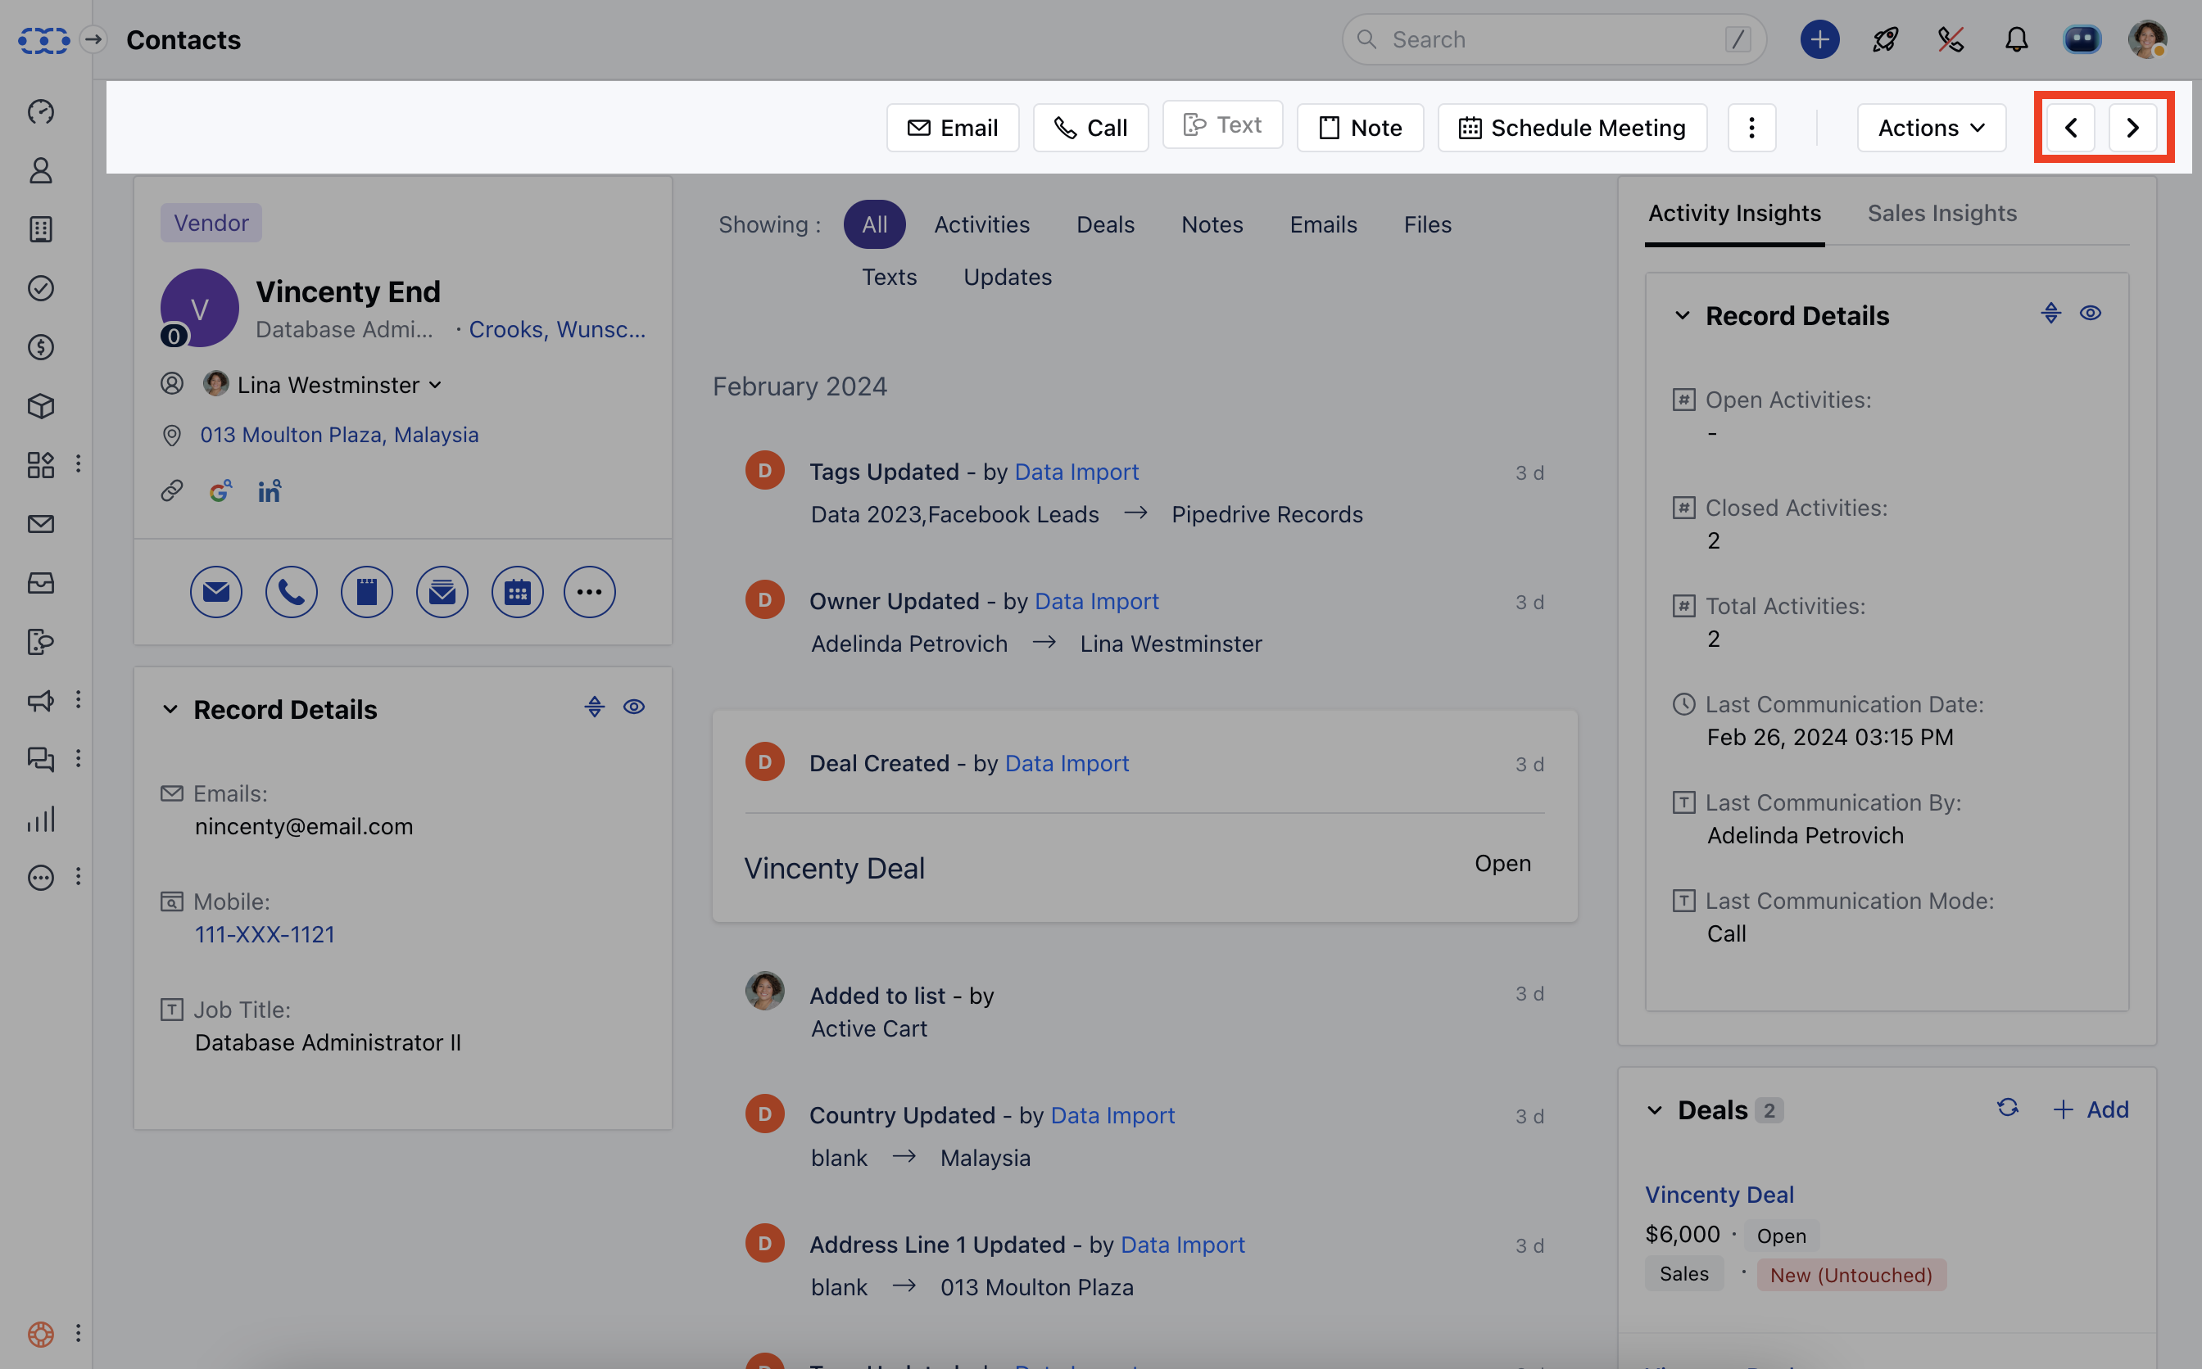Screen dimensions: 2202x1369
Task: Switch to Sales Insights tab
Action: pos(1941,214)
